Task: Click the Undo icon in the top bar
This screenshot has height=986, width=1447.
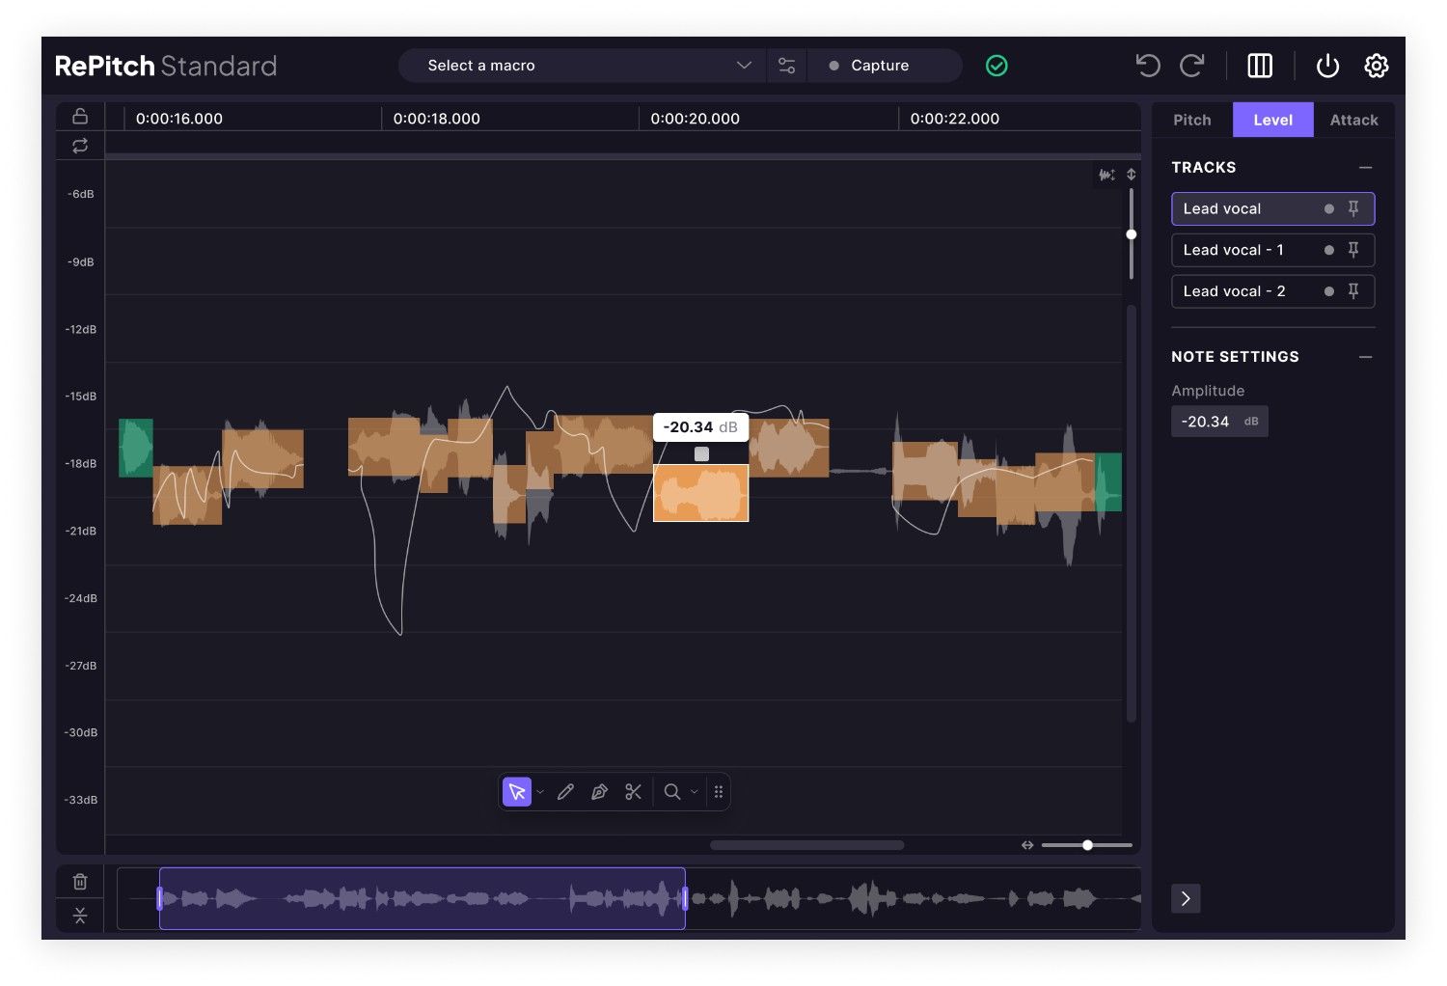Action: (1147, 65)
